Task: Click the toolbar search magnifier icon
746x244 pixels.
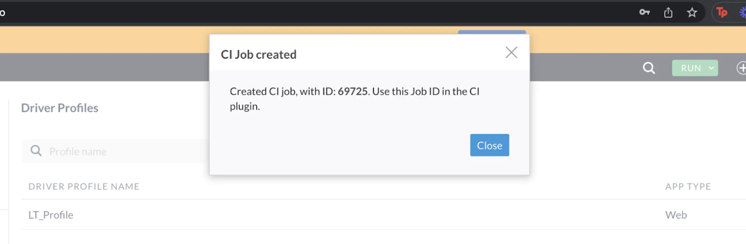Action: coord(649,68)
